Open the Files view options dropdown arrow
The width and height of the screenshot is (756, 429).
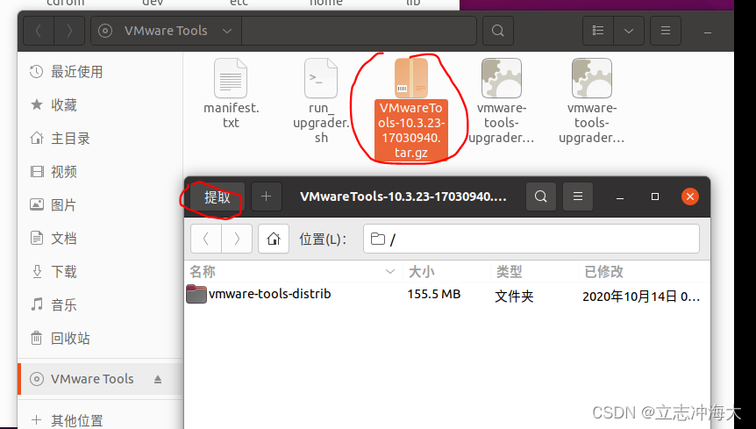(x=629, y=31)
